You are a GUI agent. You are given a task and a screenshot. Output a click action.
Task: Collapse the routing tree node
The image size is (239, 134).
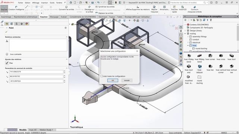coord(185,33)
